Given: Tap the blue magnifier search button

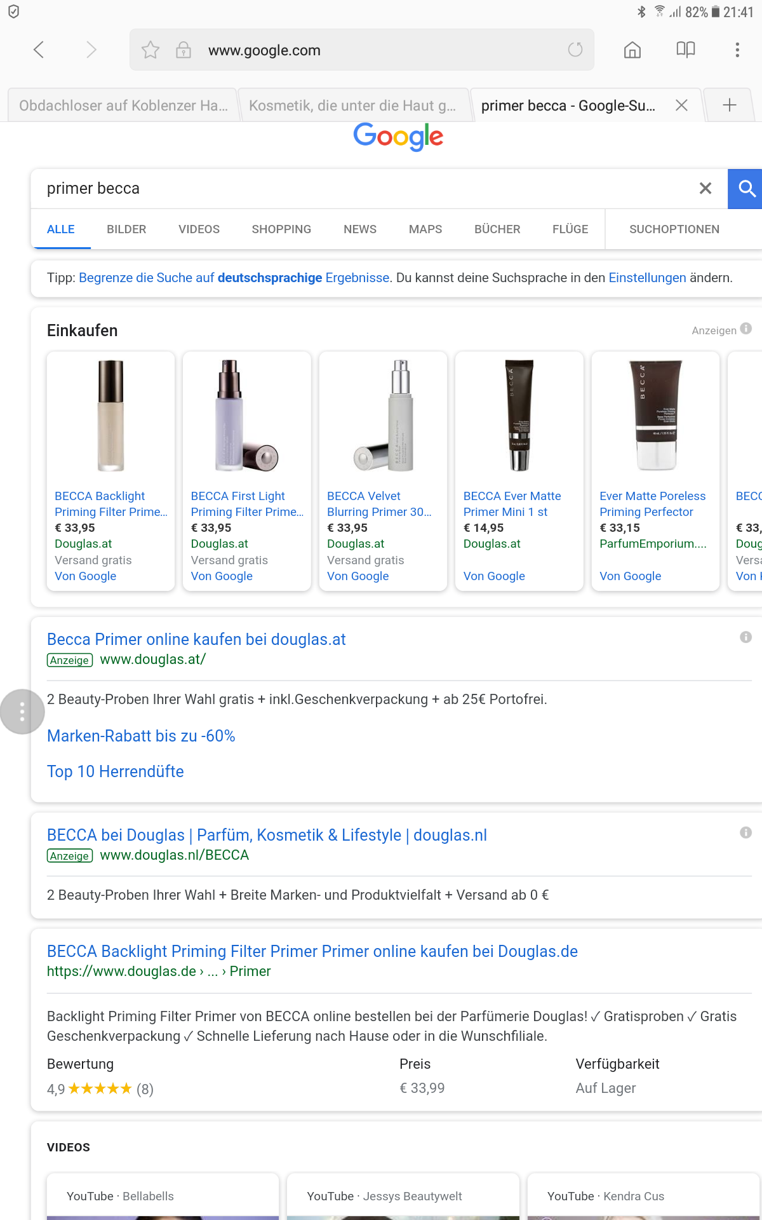Looking at the screenshot, I should tap(745, 189).
